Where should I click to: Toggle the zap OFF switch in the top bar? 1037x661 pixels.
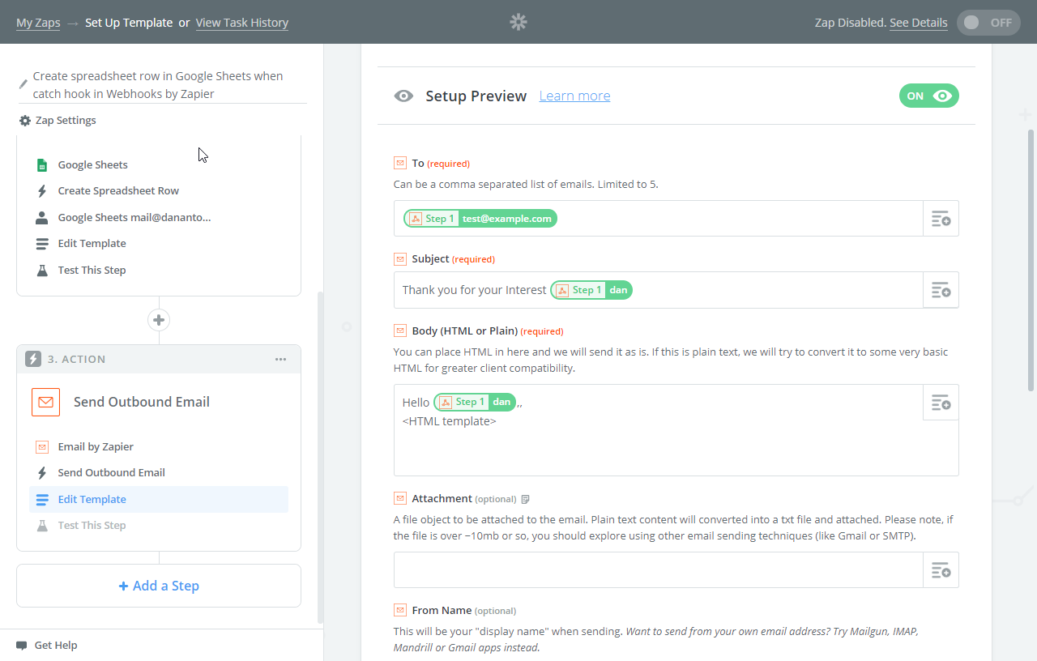pyautogui.click(x=987, y=23)
